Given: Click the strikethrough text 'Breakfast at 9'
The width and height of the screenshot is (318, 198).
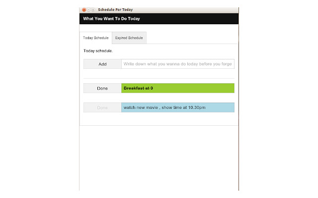Looking at the screenshot, I should [x=138, y=88].
